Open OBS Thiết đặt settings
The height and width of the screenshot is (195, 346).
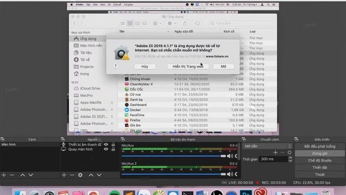click(x=320, y=167)
